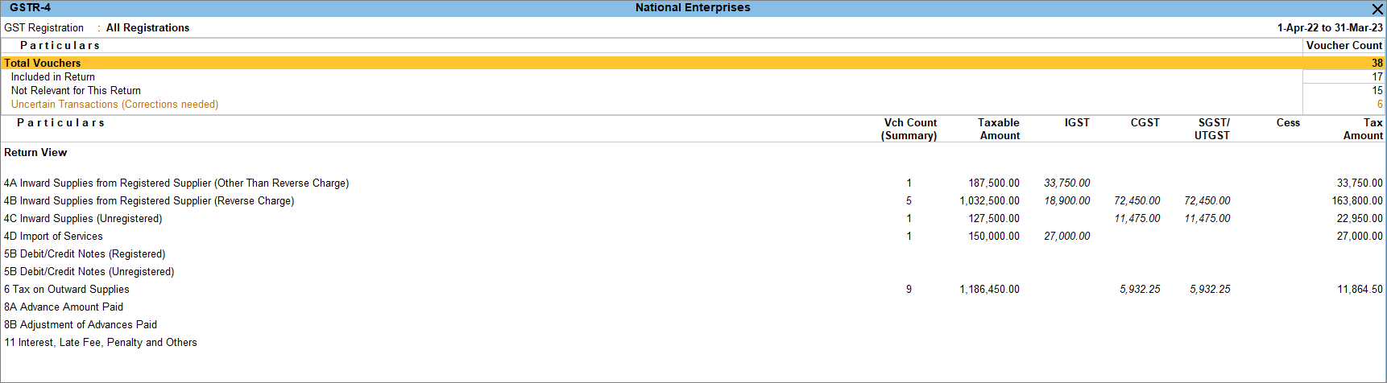The height and width of the screenshot is (383, 1387).
Task: Click tax amount 22,950.00
Action: pos(1360,219)
